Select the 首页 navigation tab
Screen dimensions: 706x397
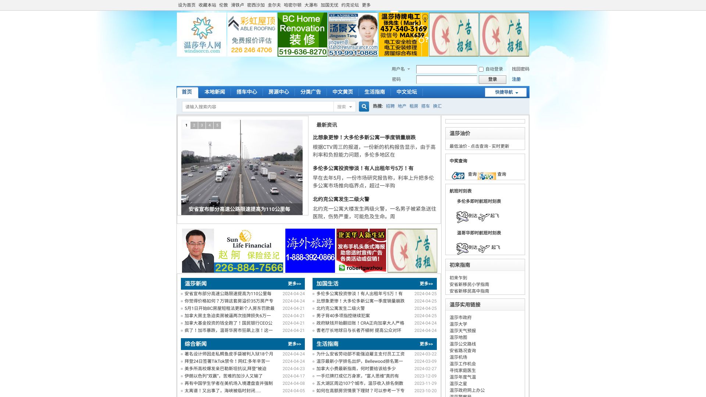coord(187,92)
